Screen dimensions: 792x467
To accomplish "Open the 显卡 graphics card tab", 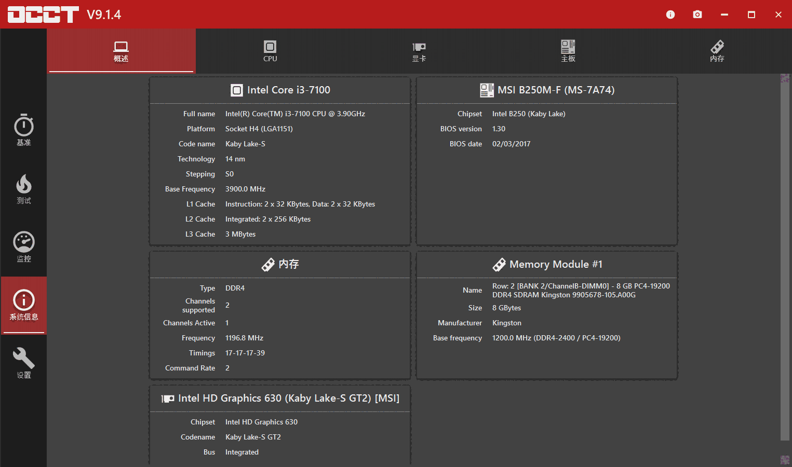I will pyautogui.click(x=419, y=51).
